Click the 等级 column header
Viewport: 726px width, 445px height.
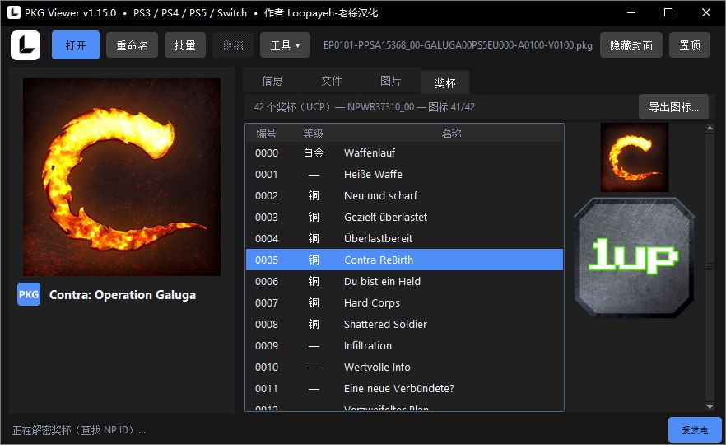tap(313, 133)
